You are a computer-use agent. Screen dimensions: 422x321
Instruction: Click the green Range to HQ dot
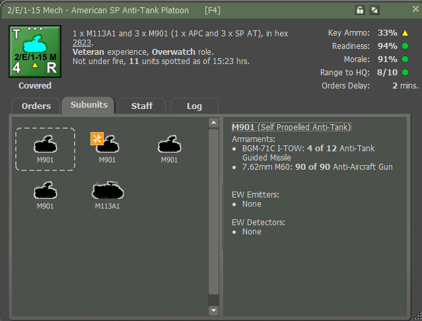(405, 73)
